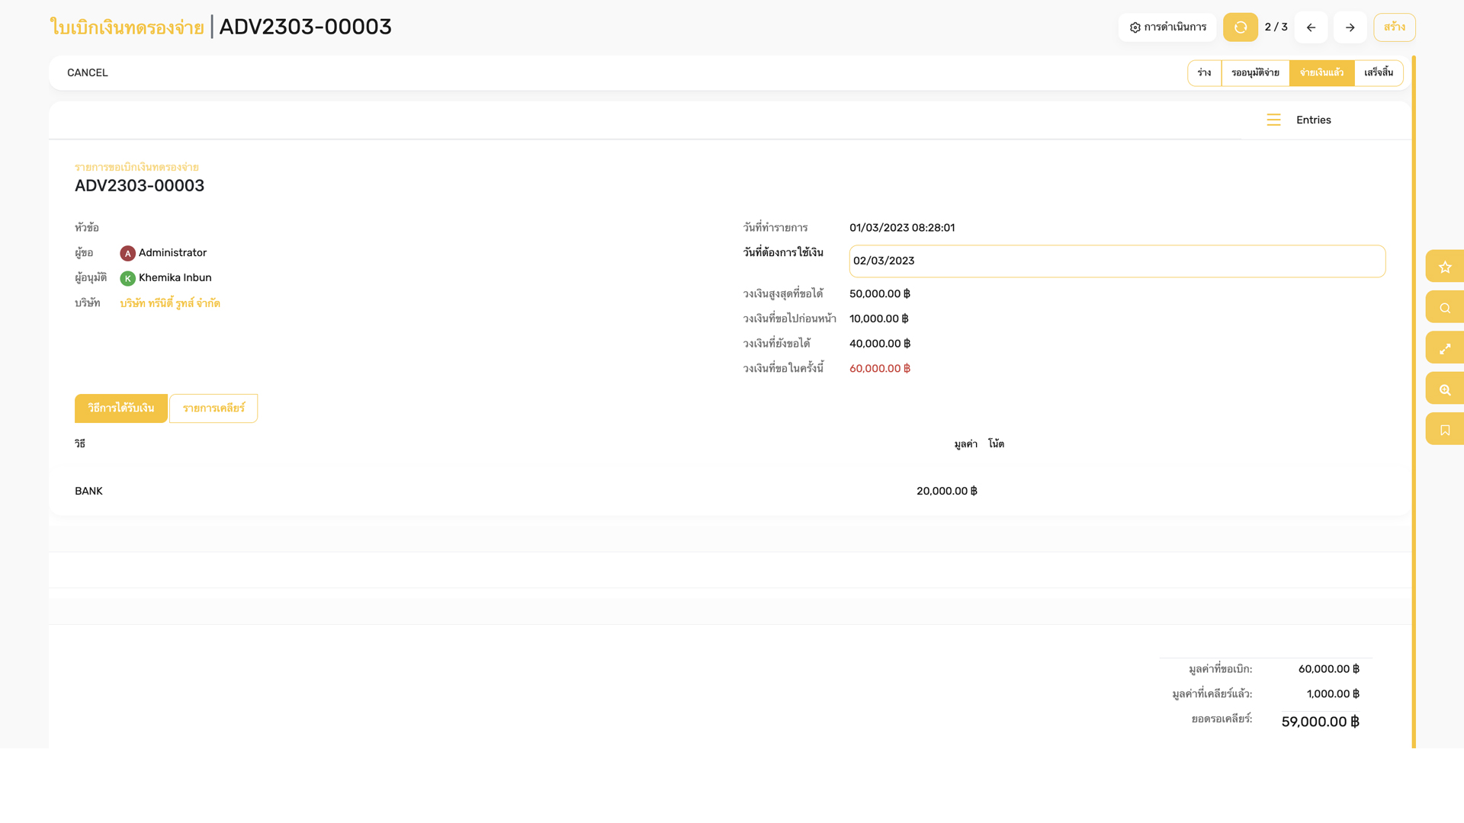Switch to วิธีการได้รับเงิน tab
Viewport: 1464px width, 823px height.
[x=120, y=408]
